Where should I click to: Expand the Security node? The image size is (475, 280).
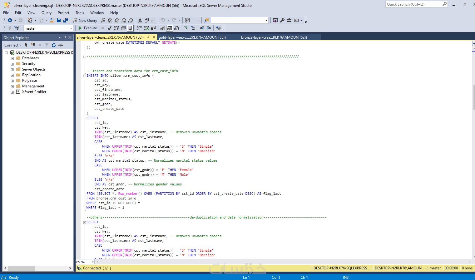[12, 64]
